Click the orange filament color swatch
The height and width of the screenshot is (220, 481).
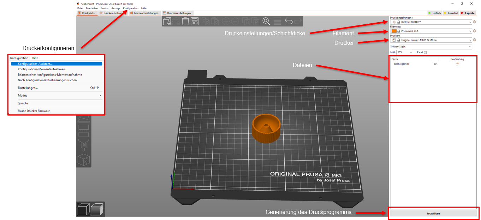[394, 31]
